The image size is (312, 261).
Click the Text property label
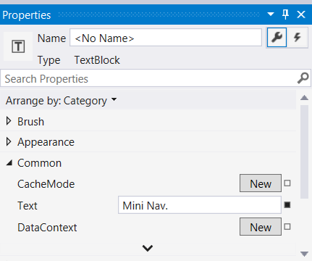28,206
